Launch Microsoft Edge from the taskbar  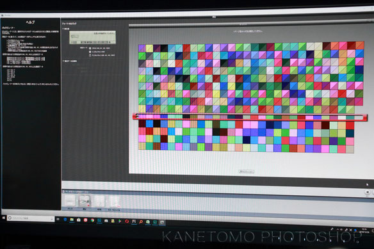[65, 219]
